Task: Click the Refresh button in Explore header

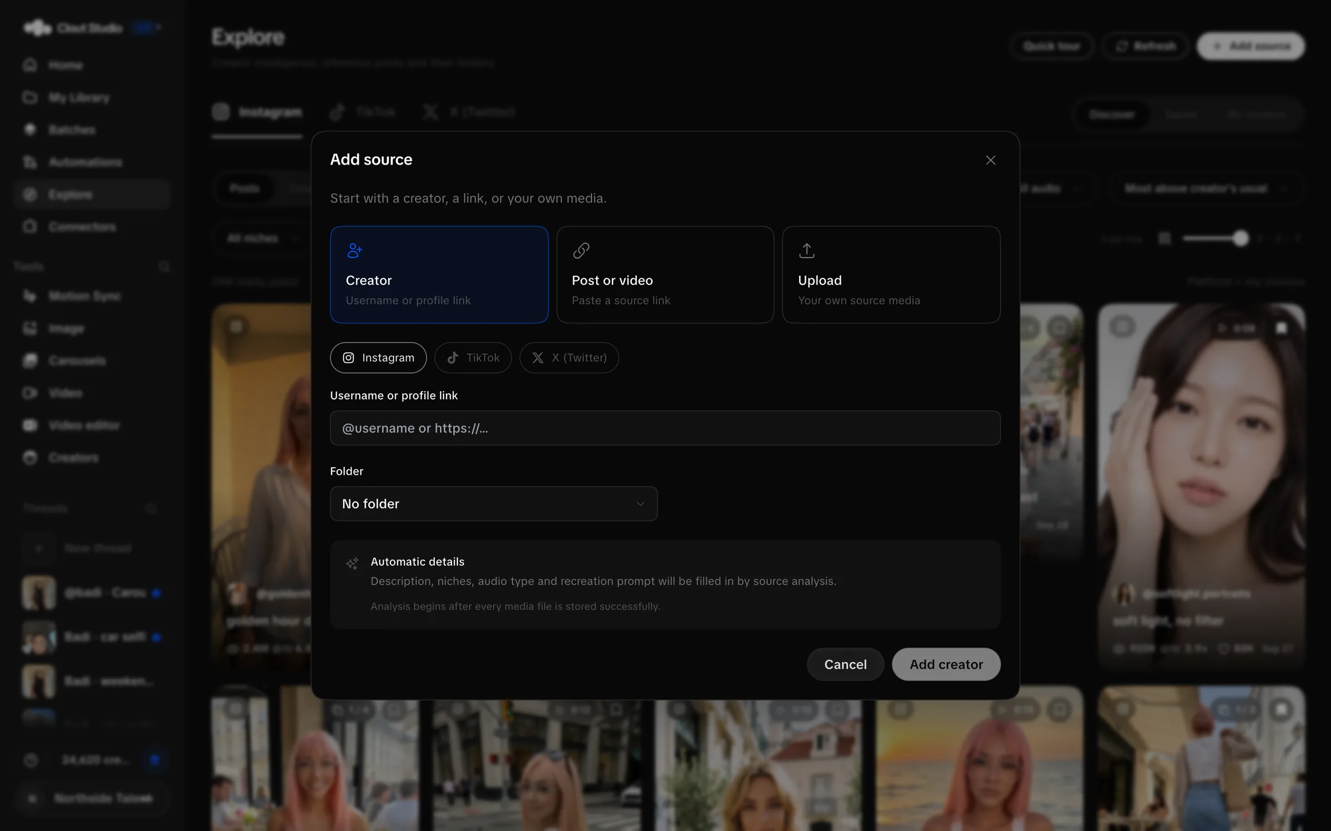Action: coord(1146,46)
